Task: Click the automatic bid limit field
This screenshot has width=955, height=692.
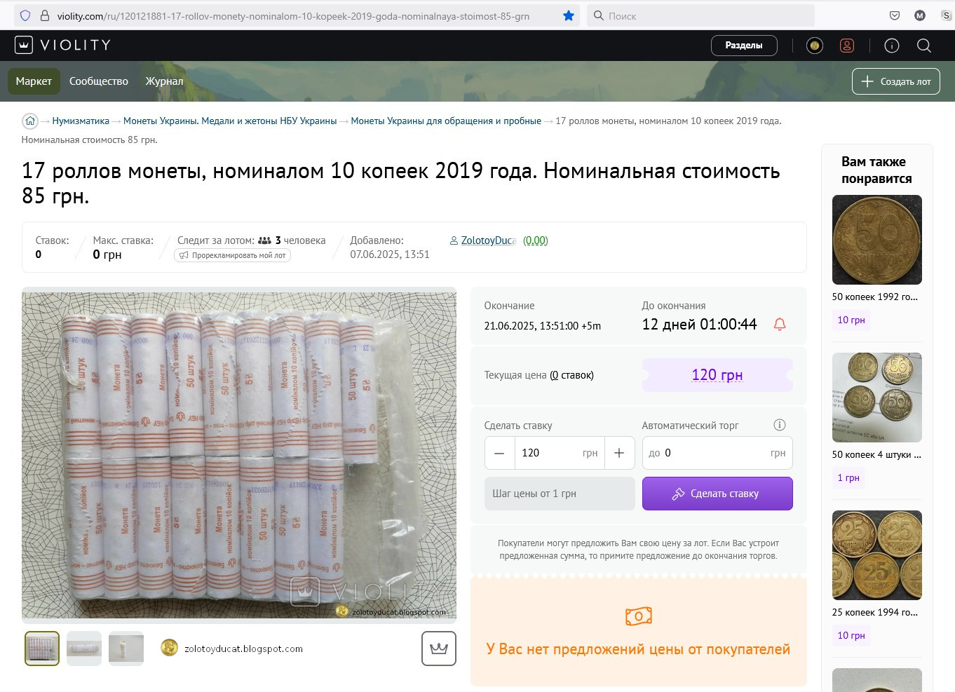Action: coord(717,453)
